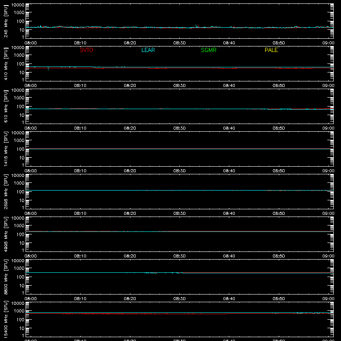Click the 10000 tick of 245 MHz plot

pyautogui.click(x=18, y=5)
